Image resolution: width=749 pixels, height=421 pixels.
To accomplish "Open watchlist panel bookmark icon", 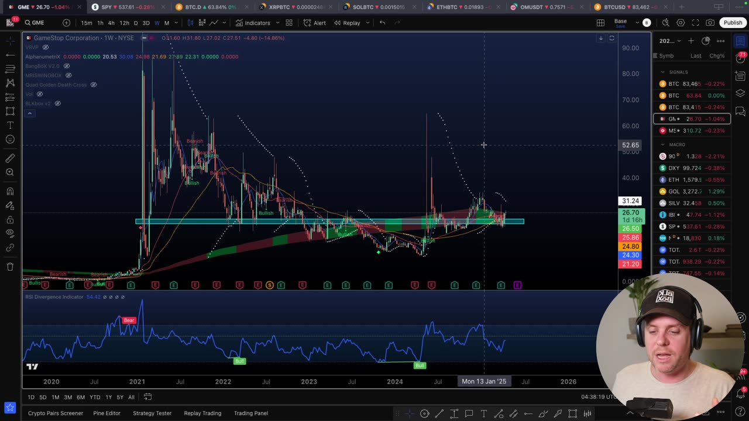I will pos(740,41).
